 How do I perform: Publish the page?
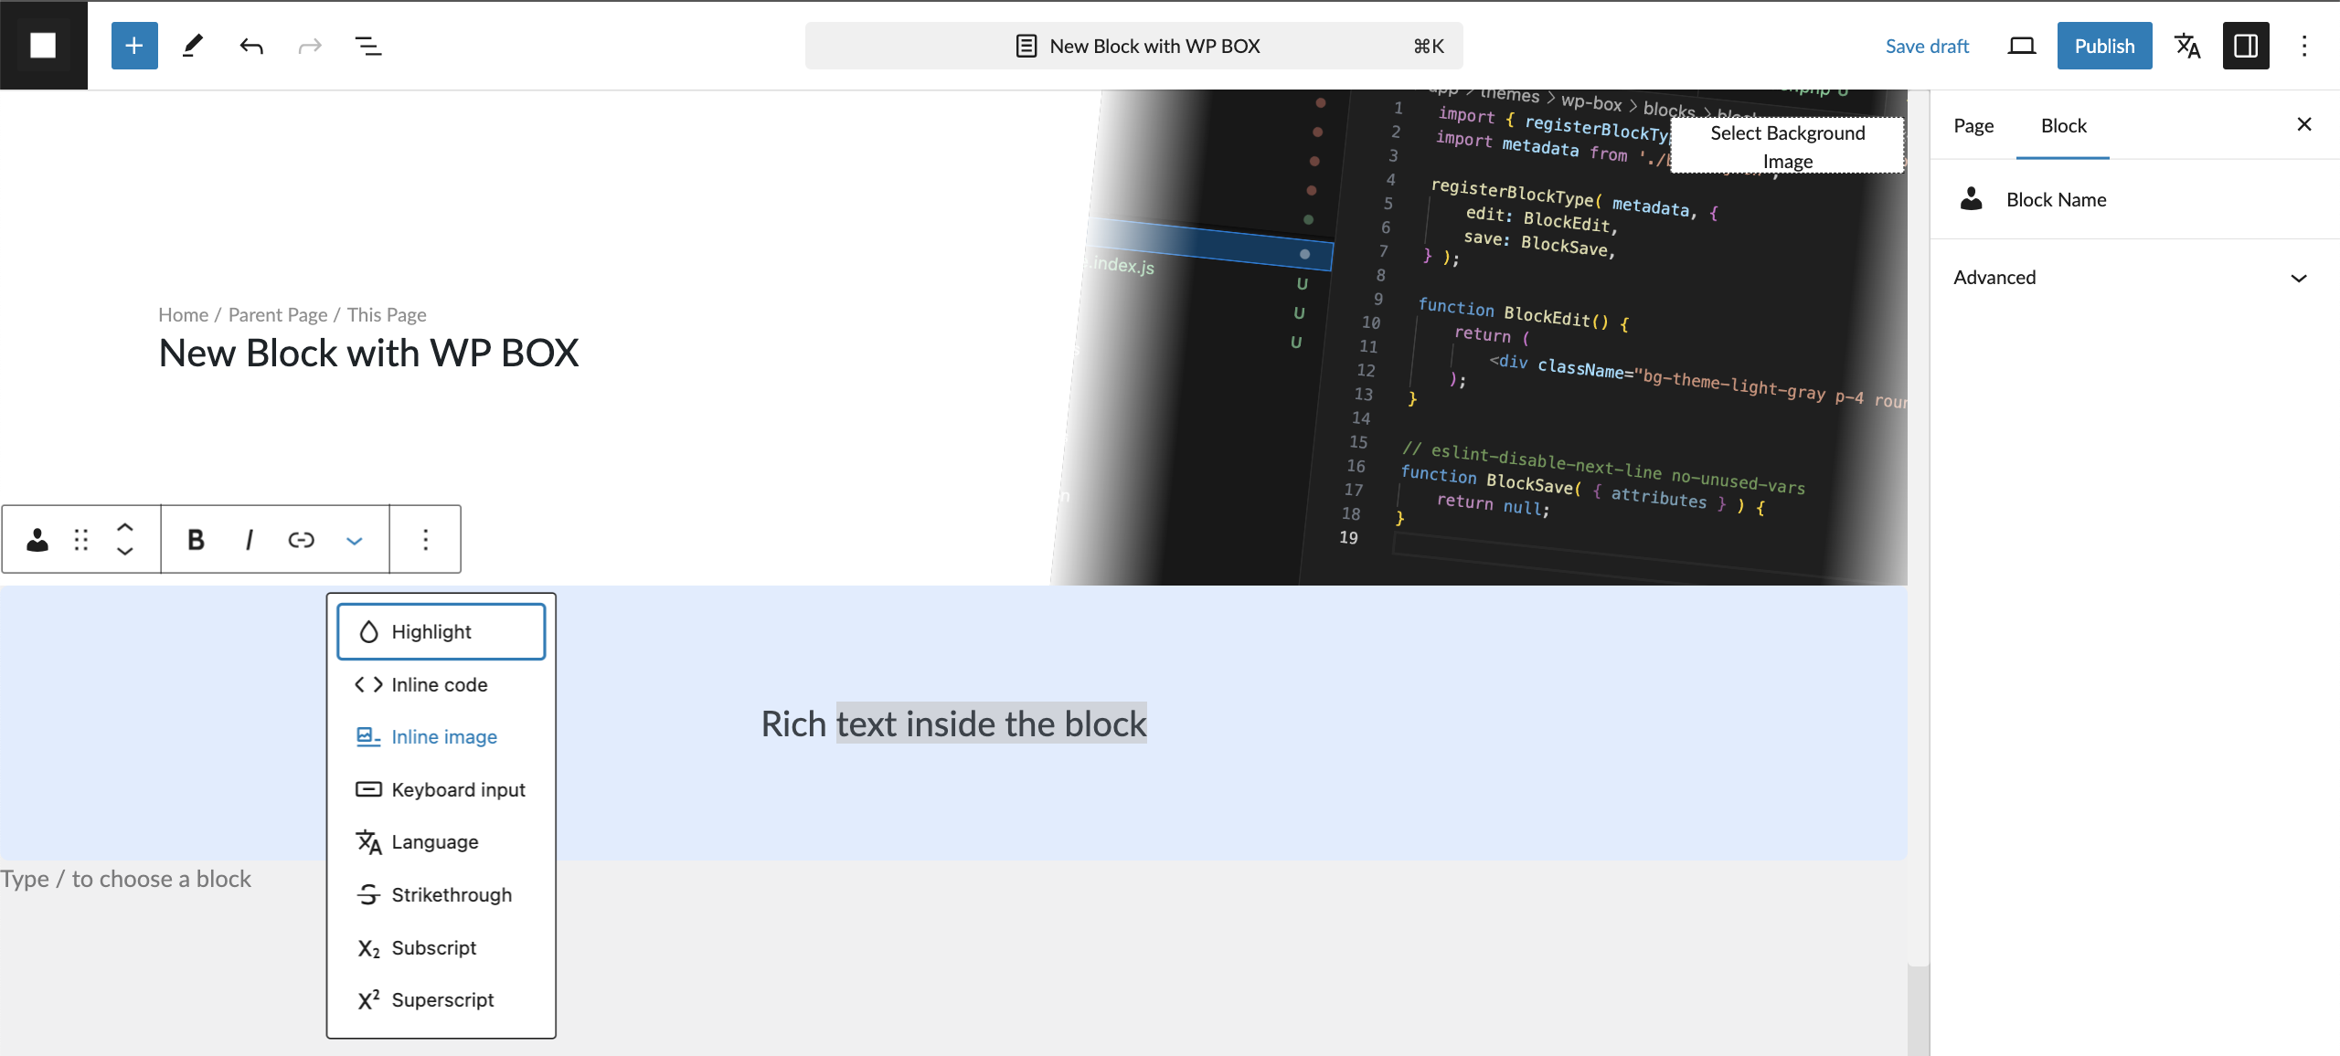(2104, 46)
